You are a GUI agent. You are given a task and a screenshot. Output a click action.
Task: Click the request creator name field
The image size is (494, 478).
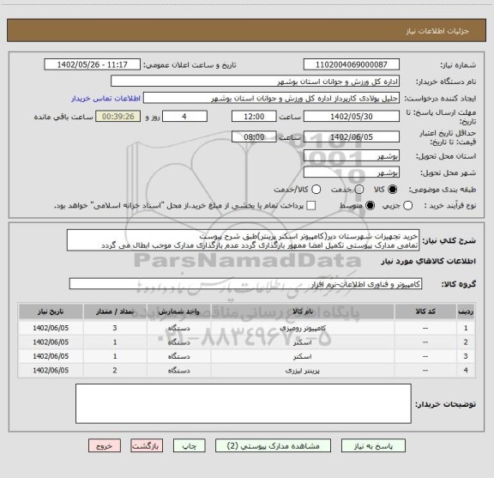[x=271, y=98]
